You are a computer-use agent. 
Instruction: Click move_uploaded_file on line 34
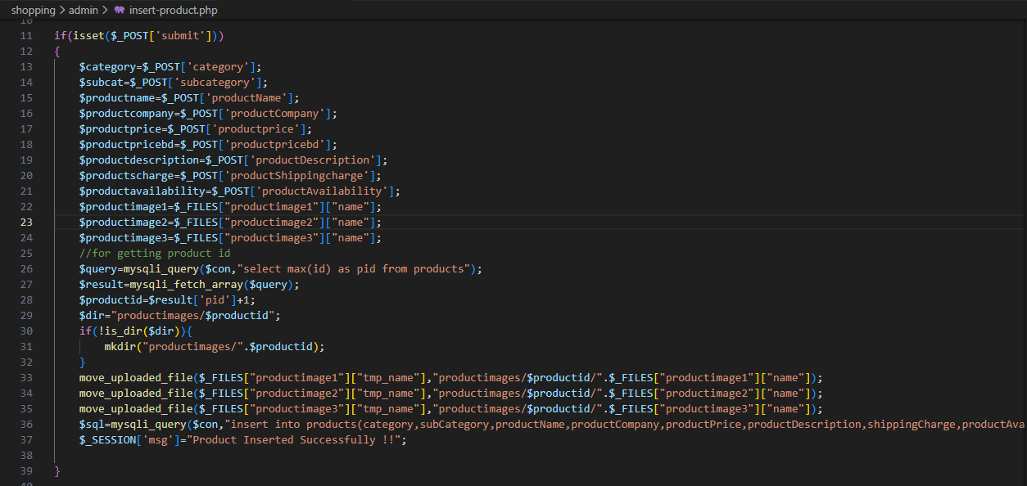135,394
